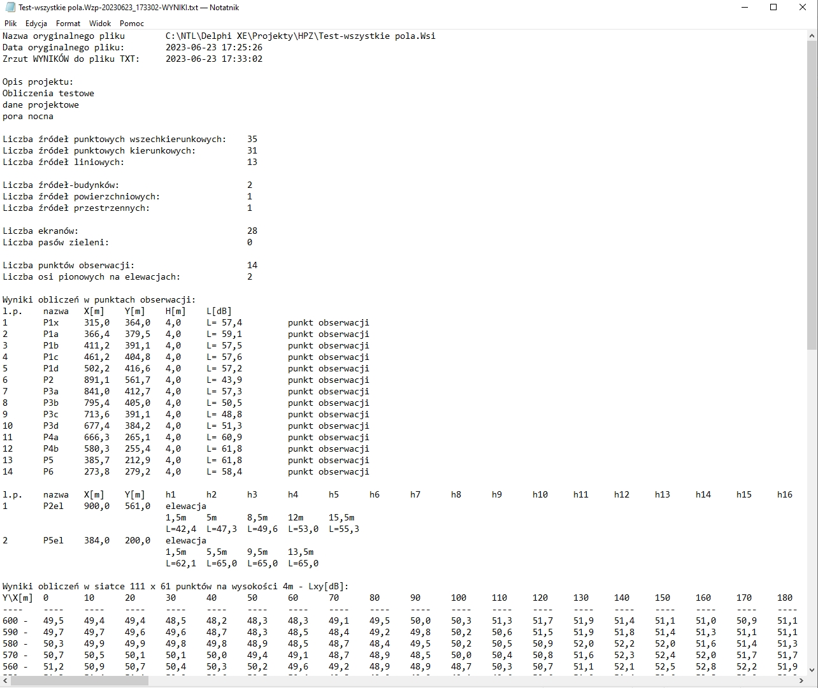
Task: Open the Widok menu
Action: 100,24
